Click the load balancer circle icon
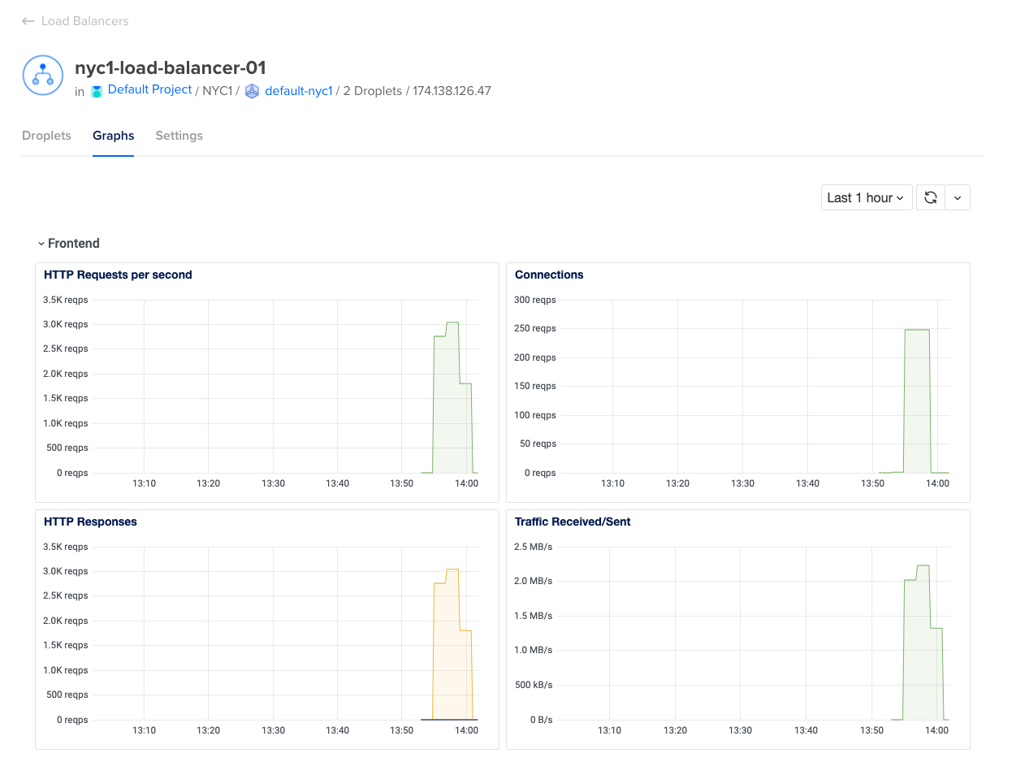Screen dimensions: 1016x762 pyautogui.click(x=42, y=75)
